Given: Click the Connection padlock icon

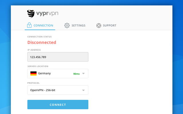Looking at the screenshot, I should click(29, 25).
